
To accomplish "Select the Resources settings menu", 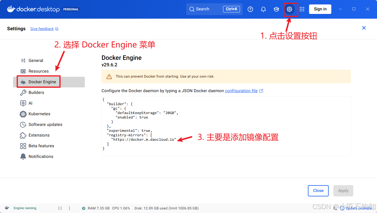I will (x=49, y=71).
